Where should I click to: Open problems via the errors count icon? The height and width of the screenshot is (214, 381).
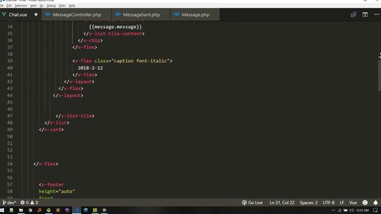pyautogui.click(x=24, y=202)
